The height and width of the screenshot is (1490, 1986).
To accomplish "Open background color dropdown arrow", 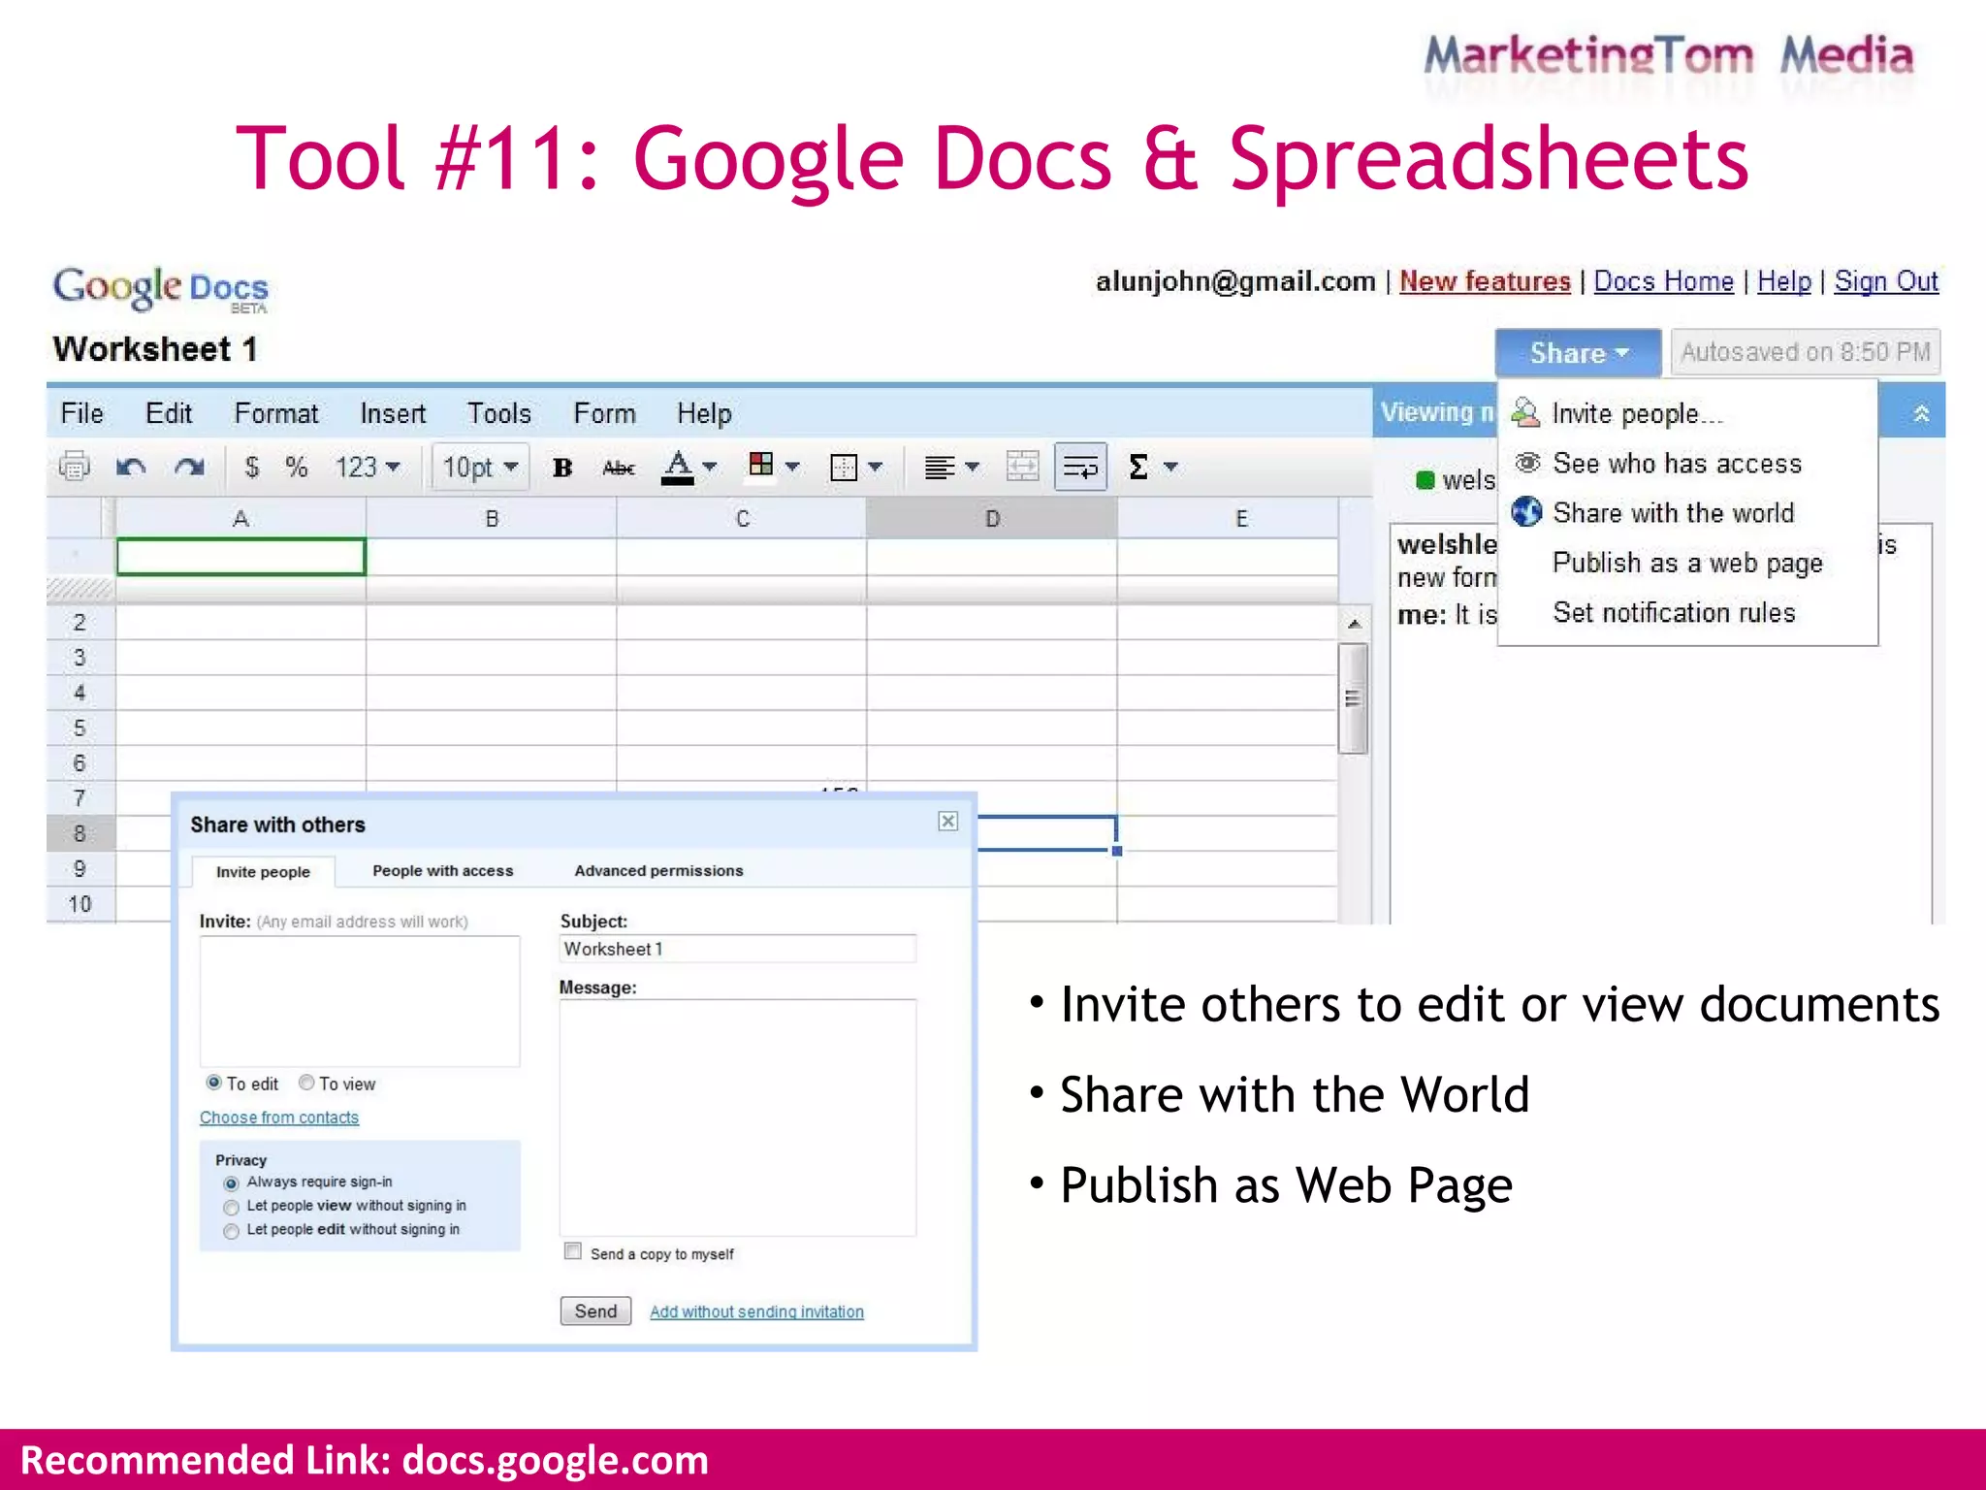I will pos(792,467).
